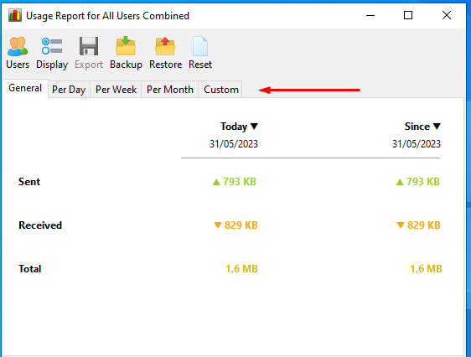Open the Users selection icon
The image size is (471, 357).
point(18,46)
